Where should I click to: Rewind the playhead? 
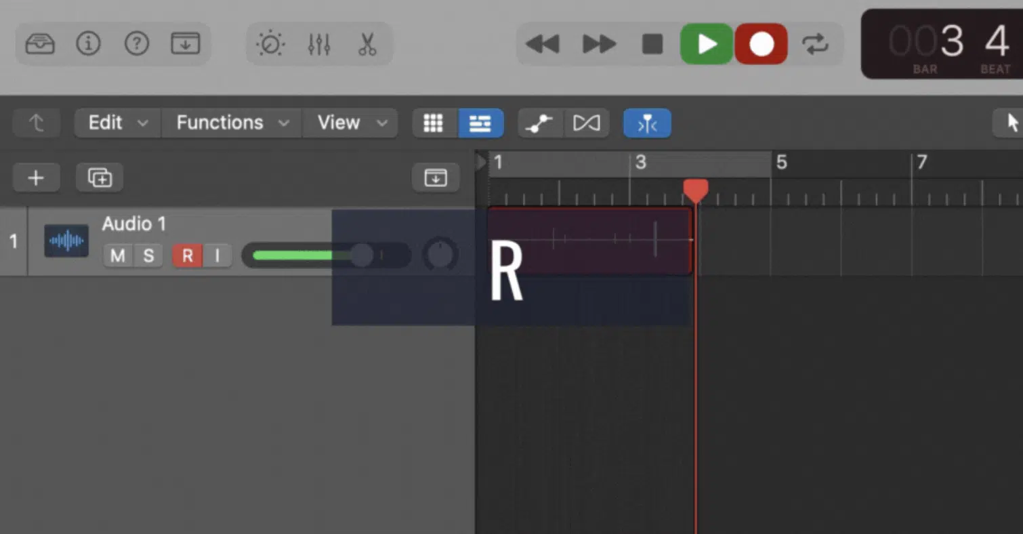[x=542, y=45]
